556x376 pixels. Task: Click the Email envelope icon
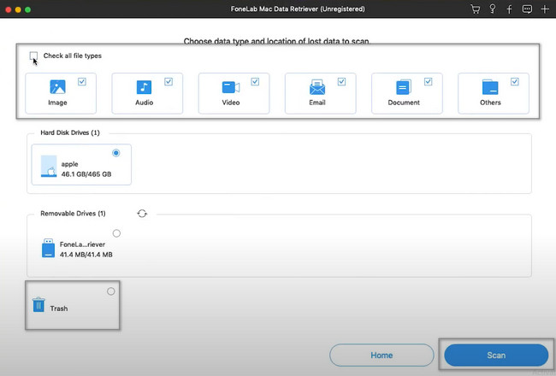coord(317,87)
